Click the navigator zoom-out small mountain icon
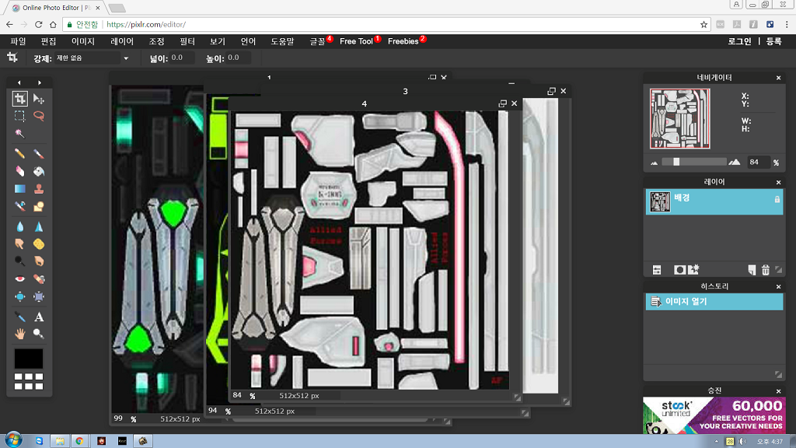 [x=655, y=163]
